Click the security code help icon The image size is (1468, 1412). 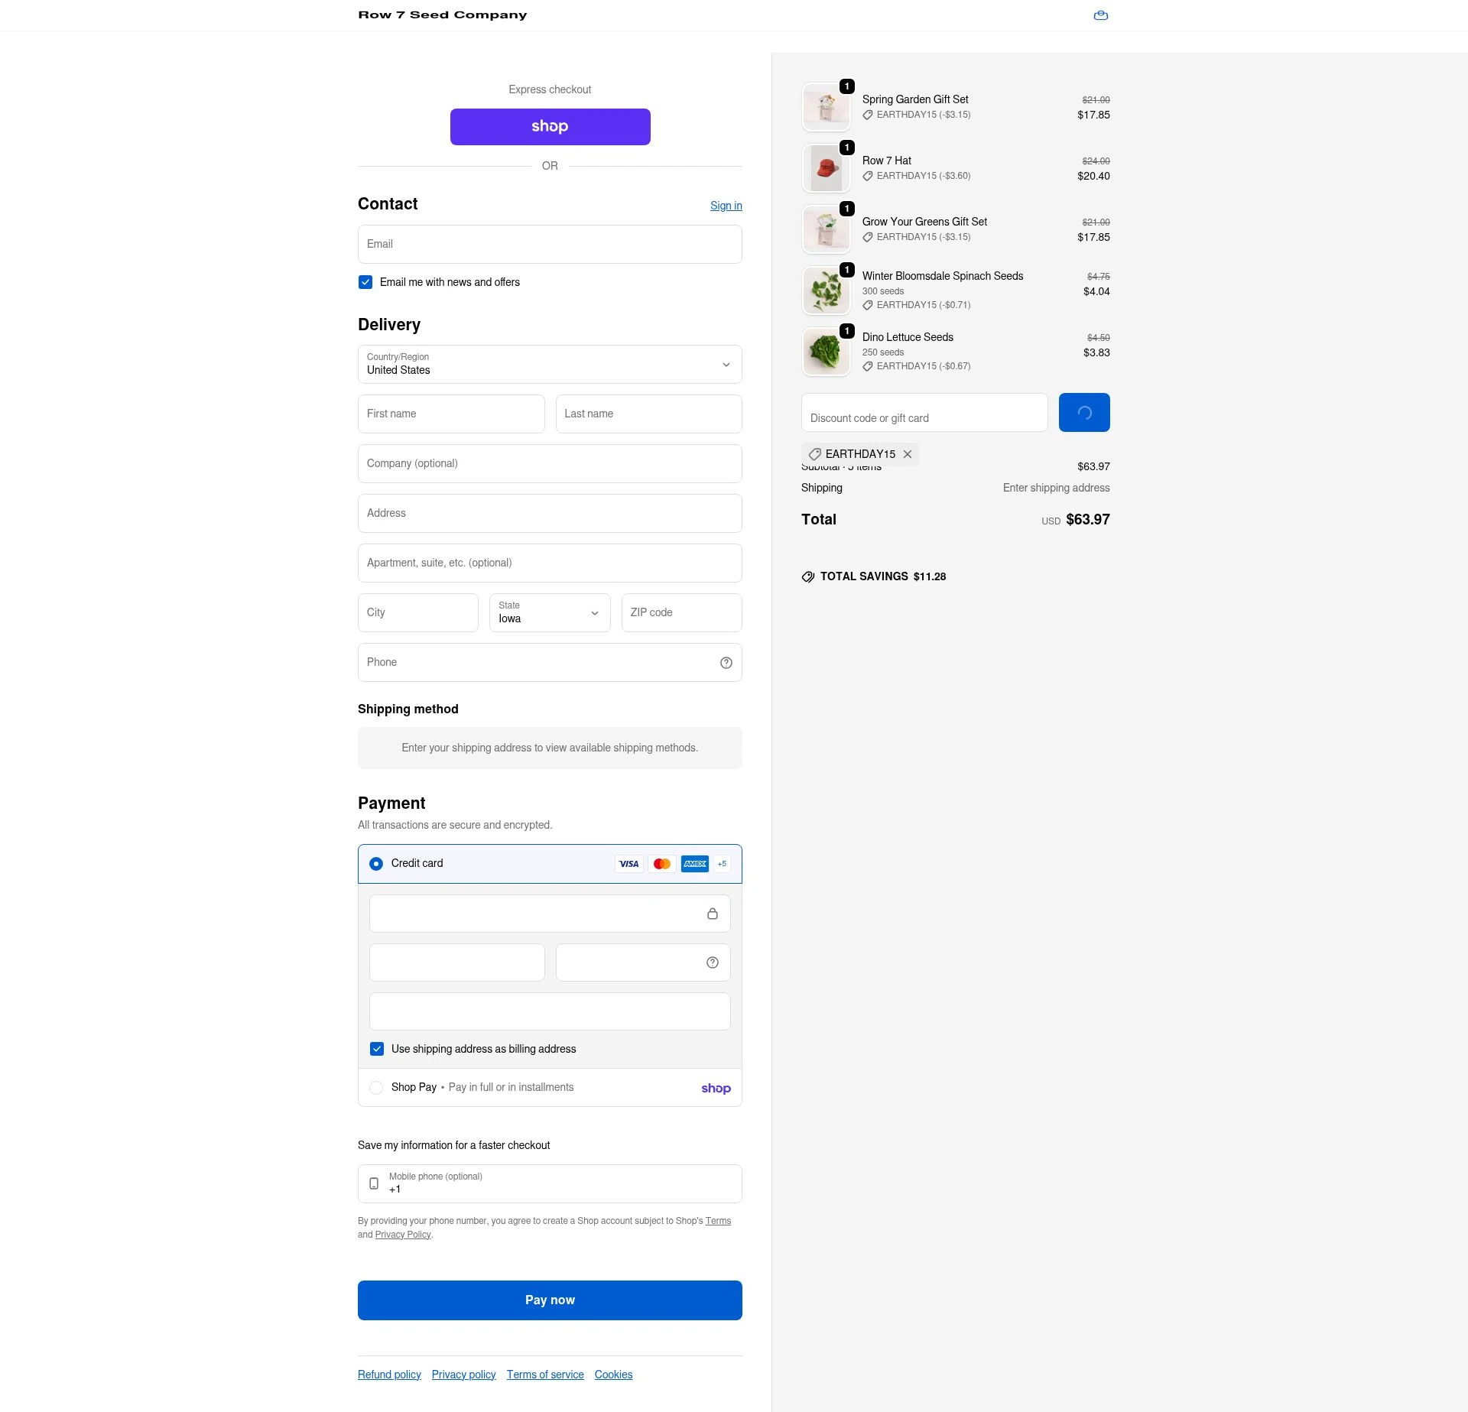pyautogui.click(x=713, y=962)
